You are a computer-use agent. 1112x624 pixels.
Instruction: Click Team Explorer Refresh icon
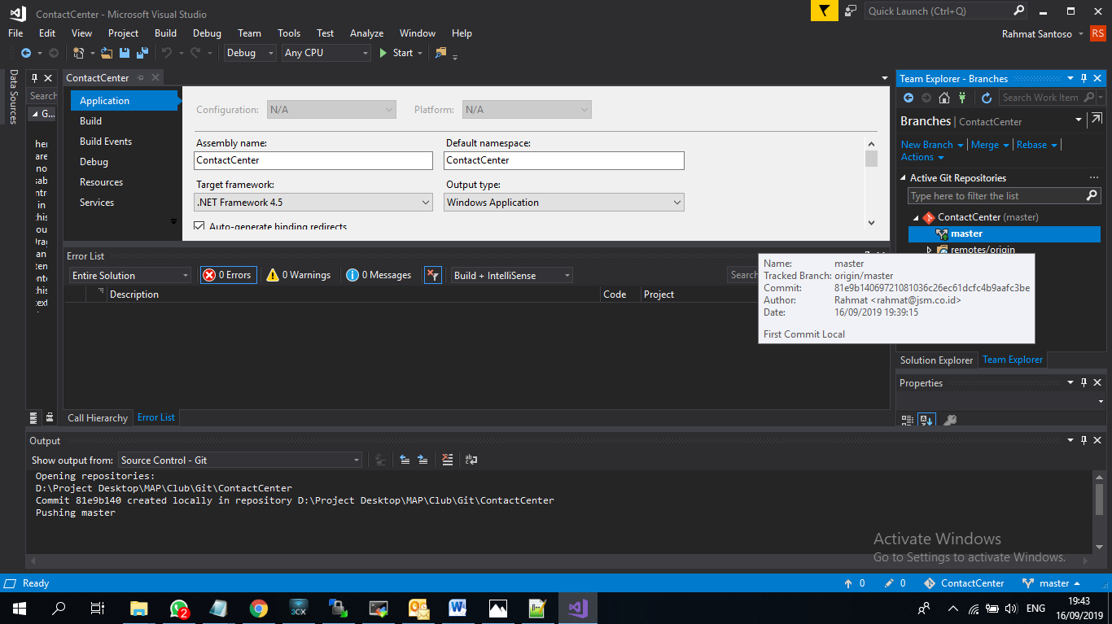point(987,98)
